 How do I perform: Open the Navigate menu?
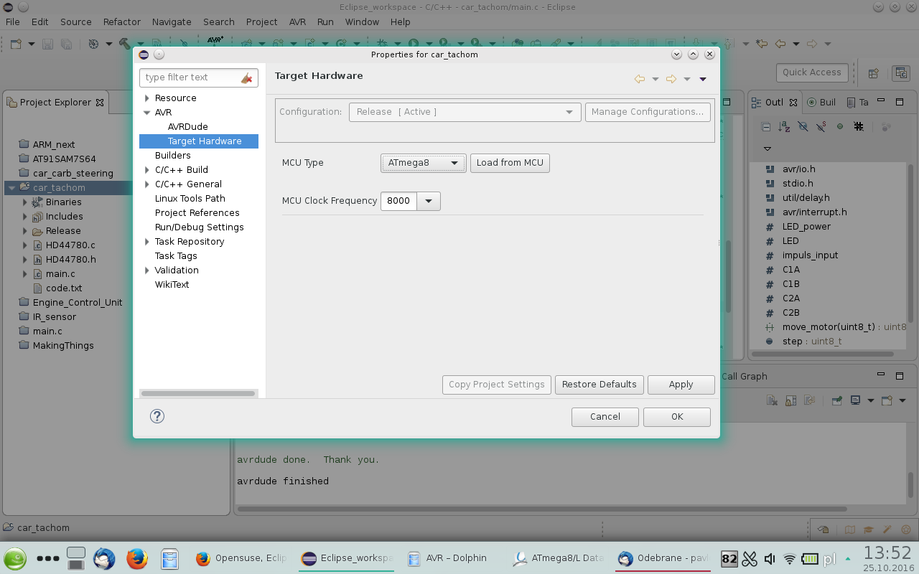pyautogui.click(x=172, y=22)
